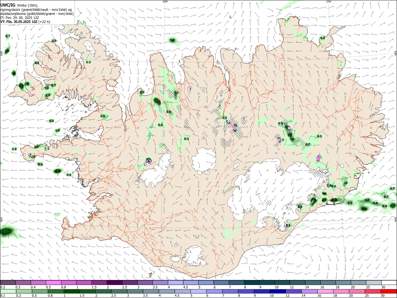The width and height of the screenshot is (397, 298).
Task: Click the 'IT: Fim. 29. 05. 2025 12Z' line
Action: (x=20, y=18)
